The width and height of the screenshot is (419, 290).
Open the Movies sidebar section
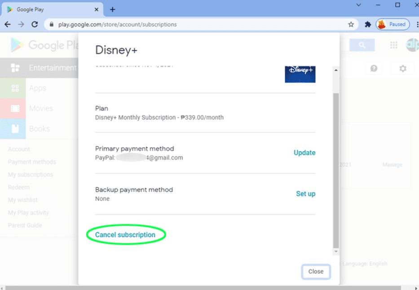pos(41,109)
